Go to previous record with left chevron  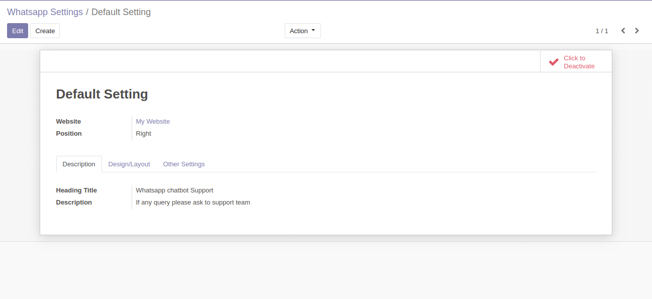coord(623,31)
